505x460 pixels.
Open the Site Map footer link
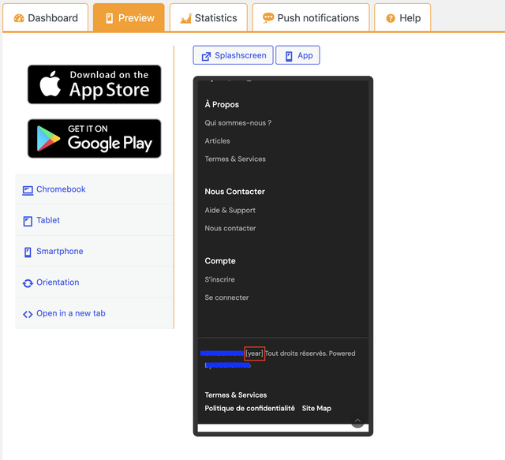pyautogui.click(x=316, y=408)
